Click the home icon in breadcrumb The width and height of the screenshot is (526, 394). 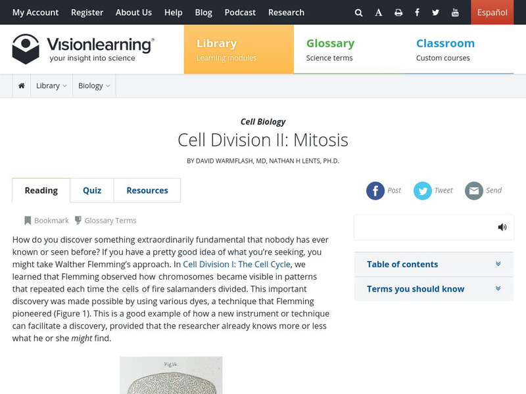(x=22, y=86)
